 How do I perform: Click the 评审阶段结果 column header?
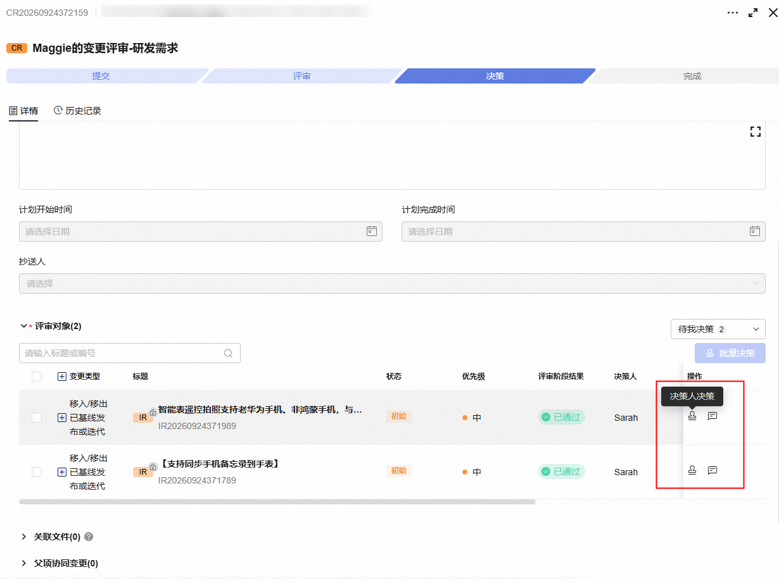(x=561, y=377)
